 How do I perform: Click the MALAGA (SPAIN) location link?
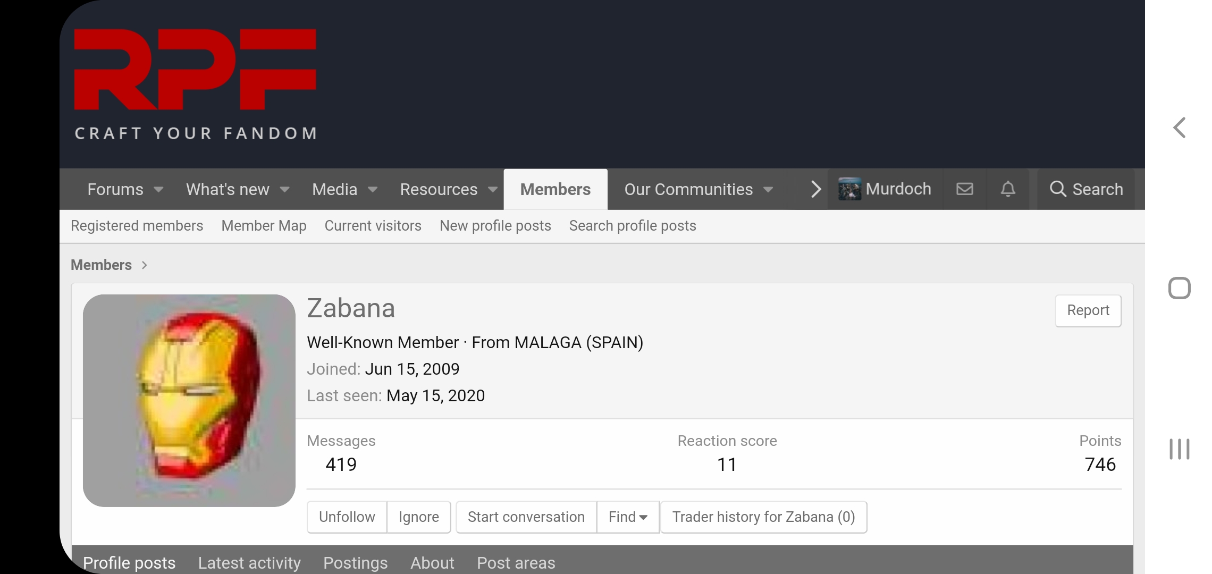pos(579,343)
